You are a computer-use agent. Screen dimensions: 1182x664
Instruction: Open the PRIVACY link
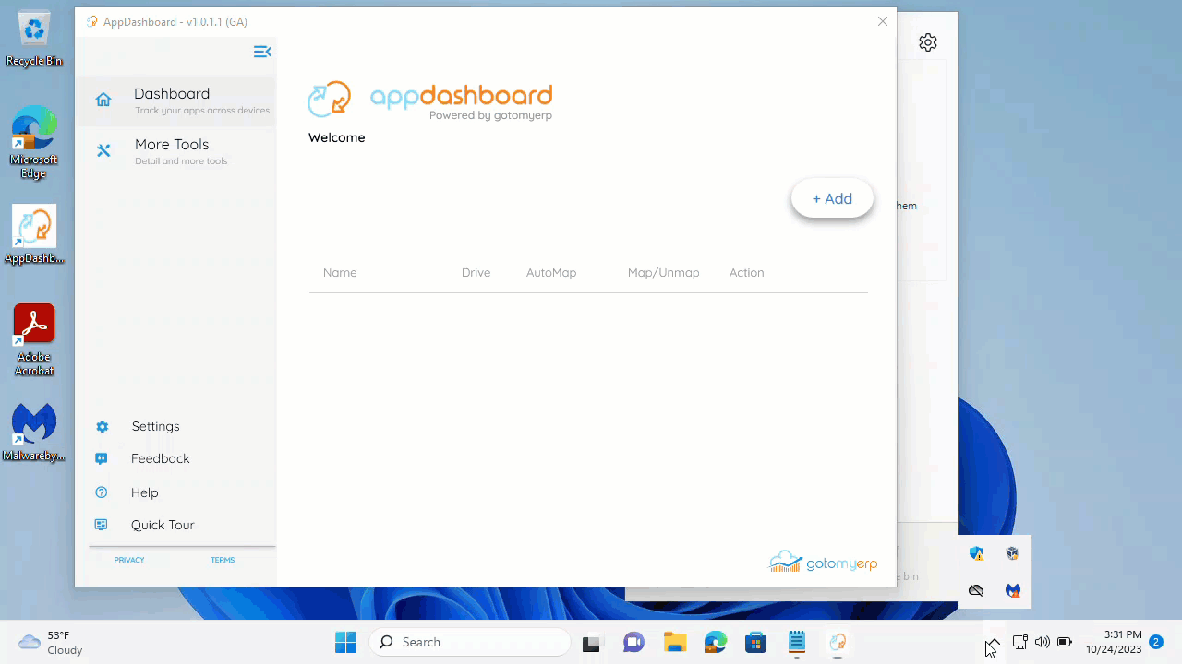pos(129,560)
